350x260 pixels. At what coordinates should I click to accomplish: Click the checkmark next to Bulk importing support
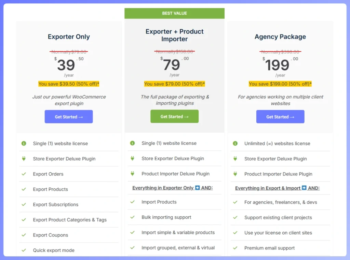coord(132,217)
